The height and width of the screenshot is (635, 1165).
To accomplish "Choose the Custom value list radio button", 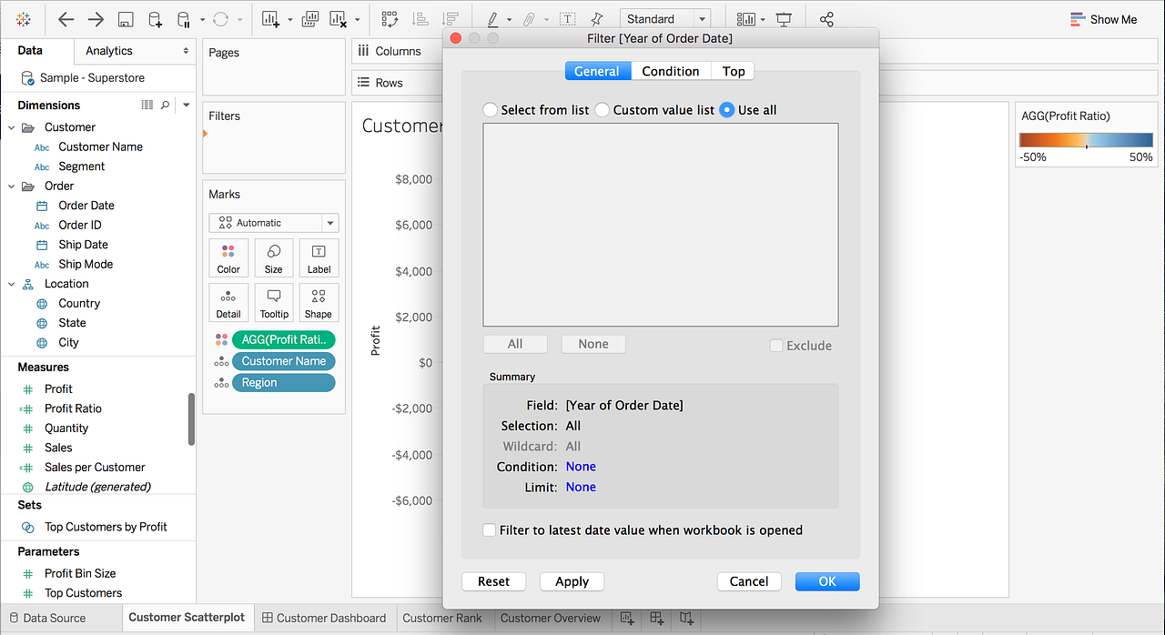I will coord(603,110).
